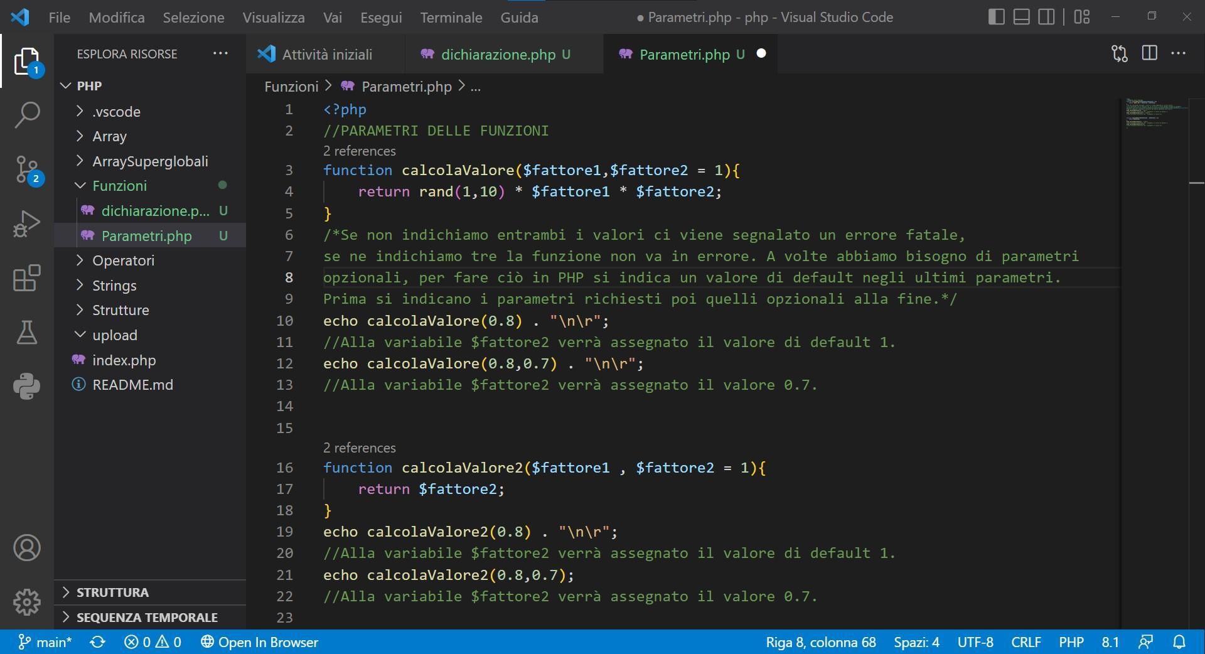This screenshot has width=1205, height=654.
Task: Open the Python view icon
Action: click(26, 386)
